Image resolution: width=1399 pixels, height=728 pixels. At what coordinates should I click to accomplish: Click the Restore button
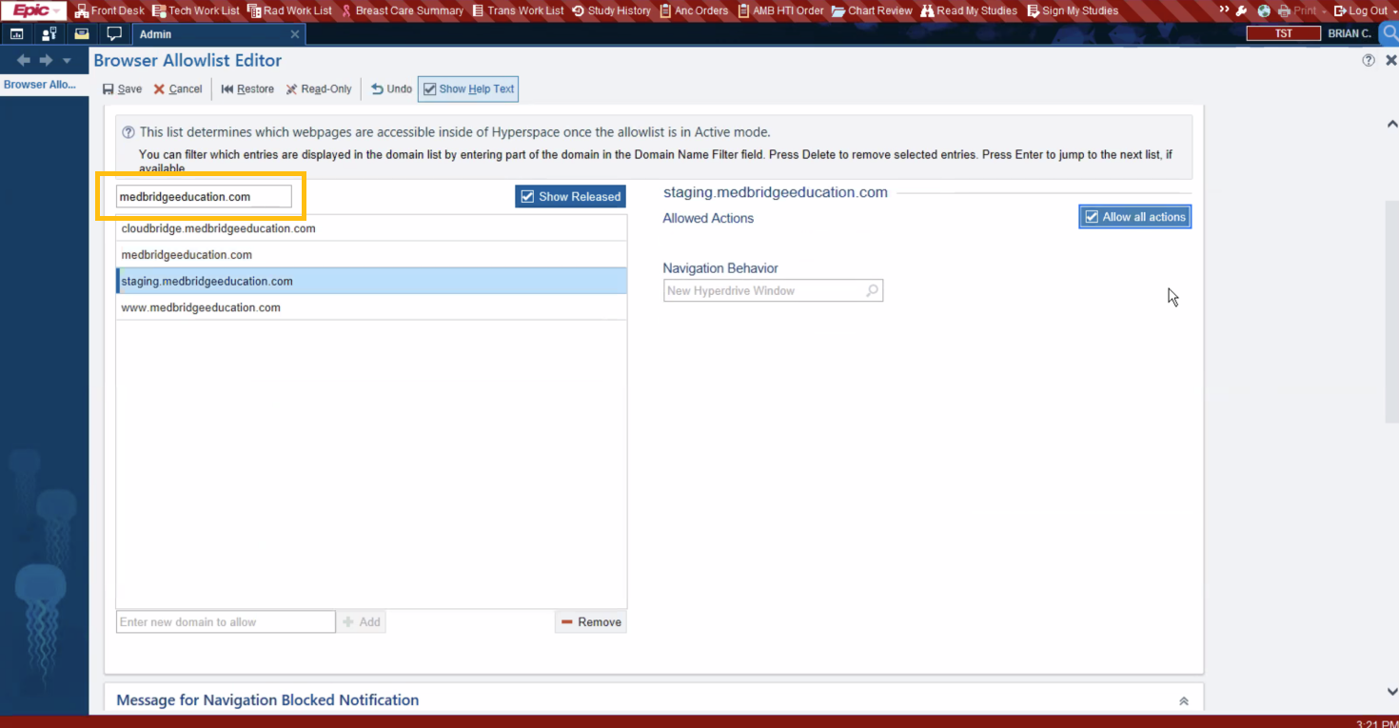tap(247, 89)
